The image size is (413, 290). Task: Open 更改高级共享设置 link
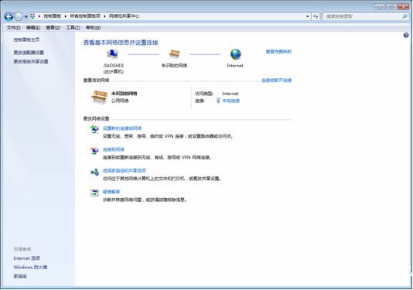[x=31, y=62]
